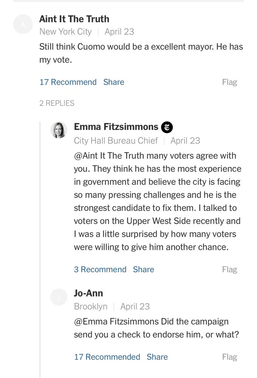This screenshot has height=378, width=257.
Task: Click the City Hall Bureau Chief title
Action: click(x=115, y=141)
